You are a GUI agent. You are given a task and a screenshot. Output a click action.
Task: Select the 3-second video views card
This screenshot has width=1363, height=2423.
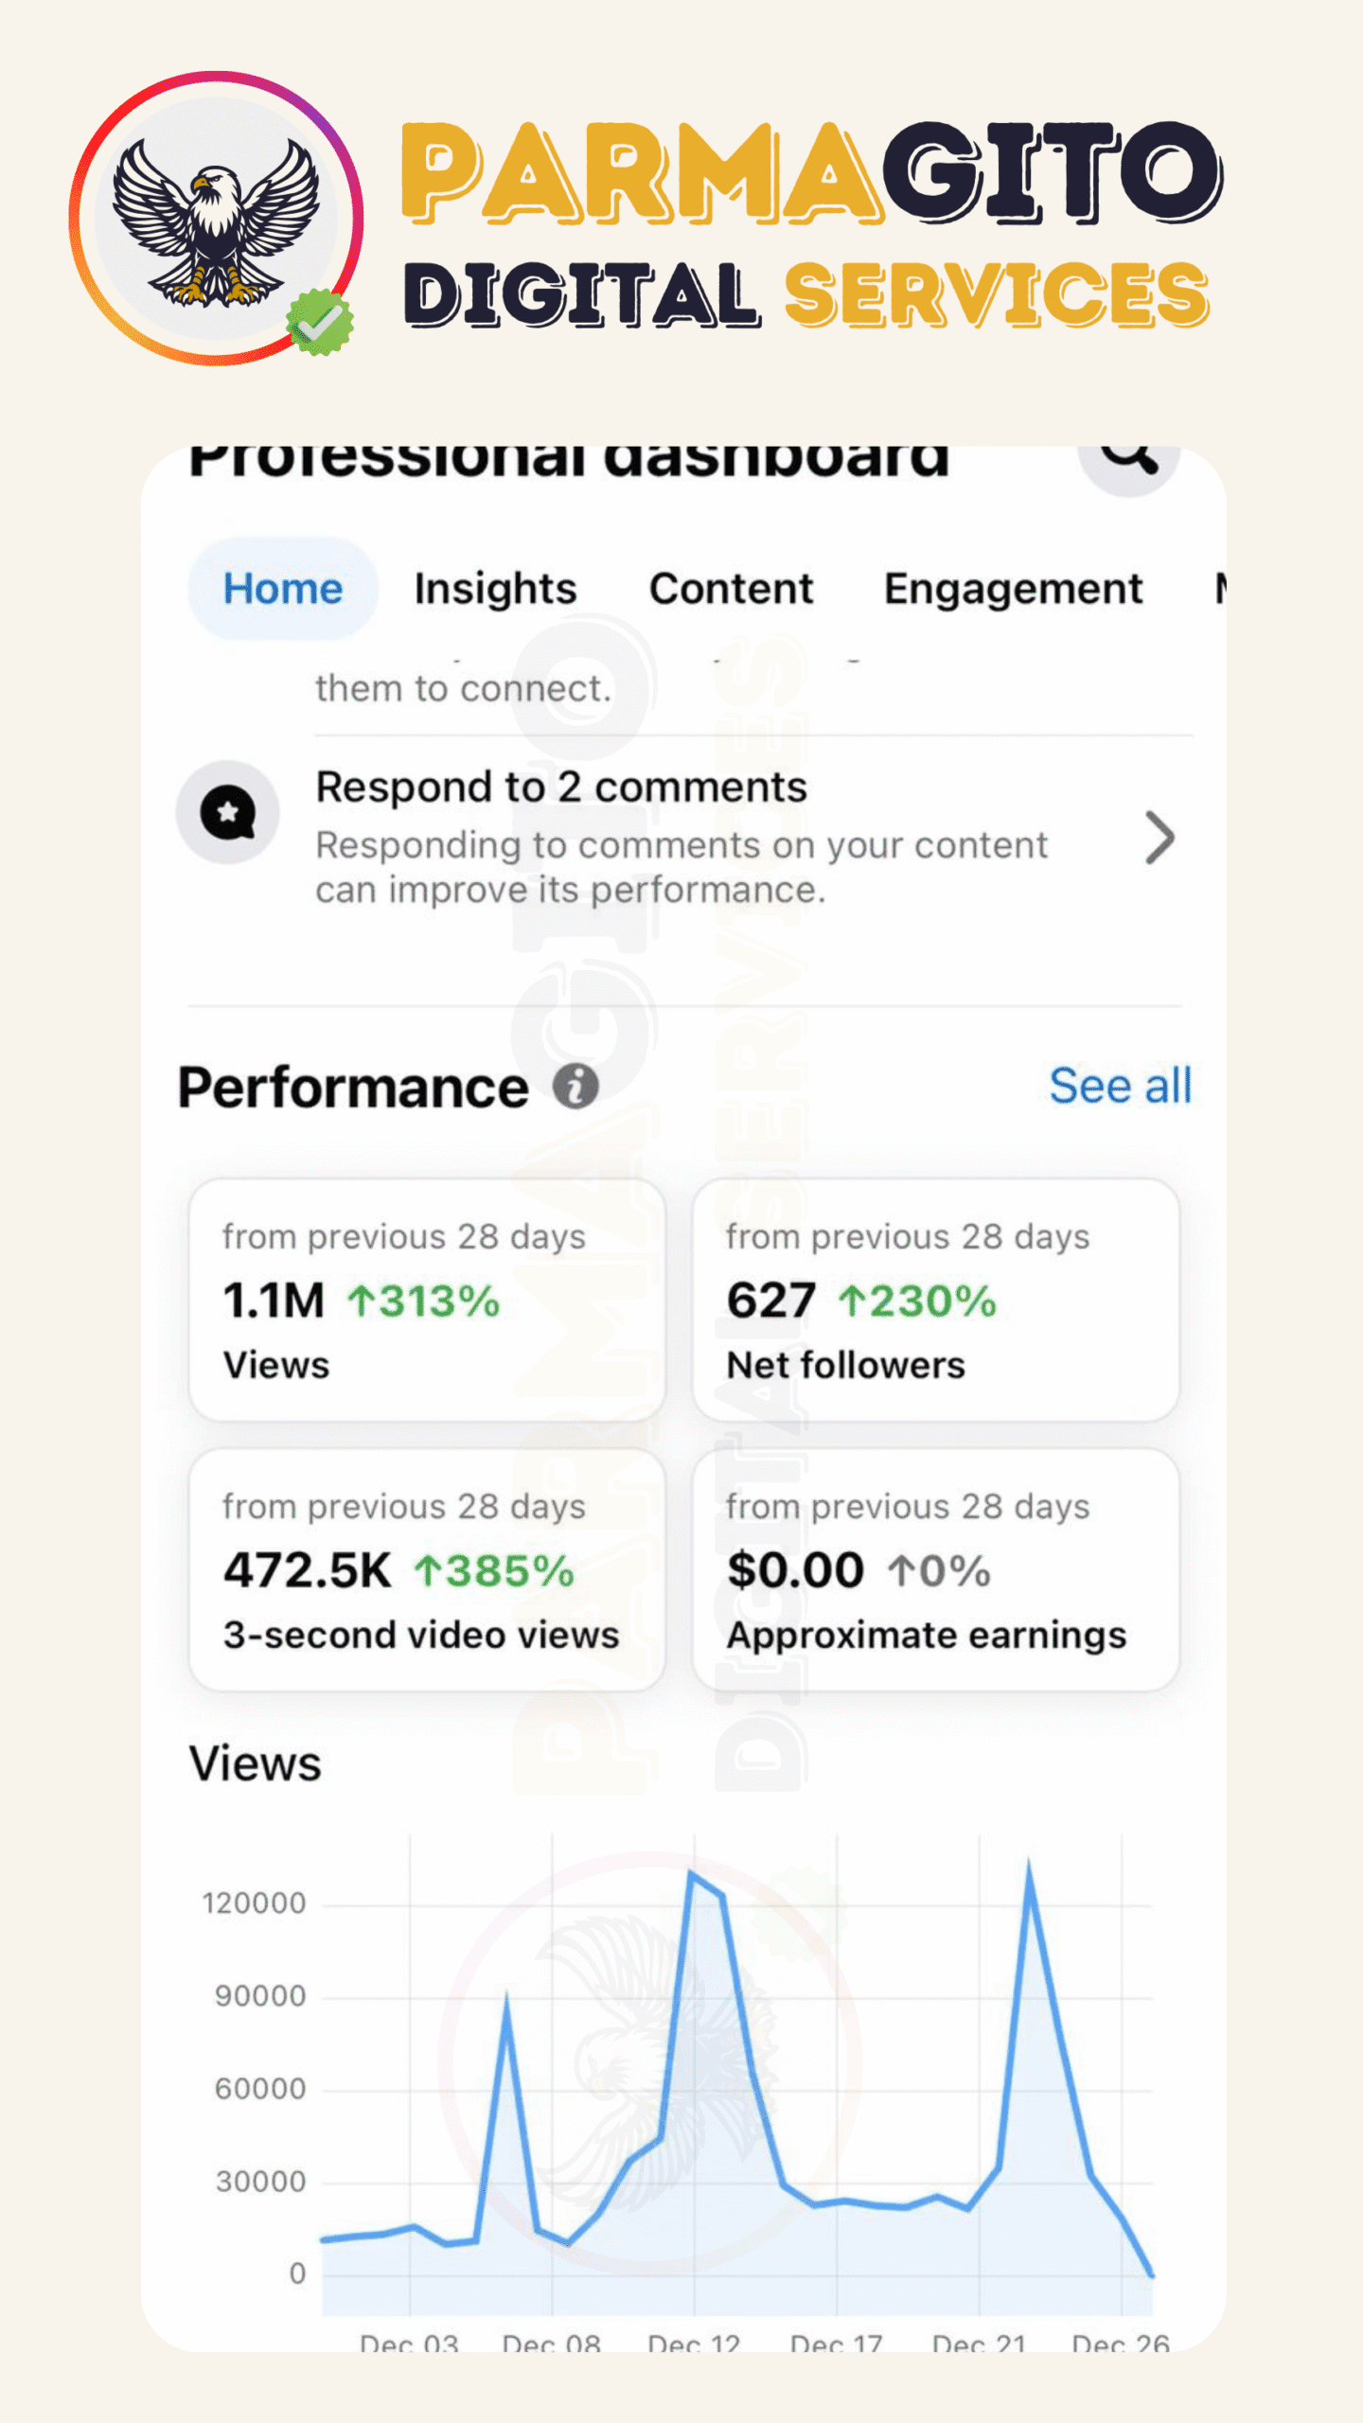(x=427, y=1569)
